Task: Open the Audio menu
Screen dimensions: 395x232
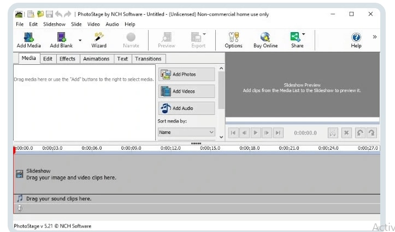Action: click(x=112, y=25)
